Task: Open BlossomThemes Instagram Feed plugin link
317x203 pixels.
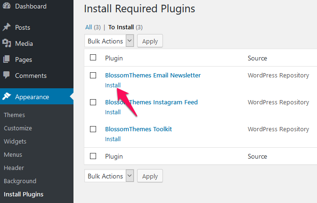Action: point(151,102)
